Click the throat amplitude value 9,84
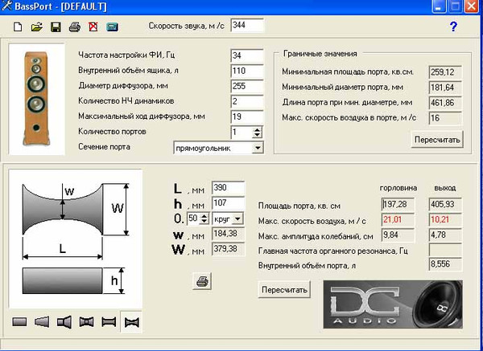The width and height of the screenshot is (483, 351). point(398,235)
